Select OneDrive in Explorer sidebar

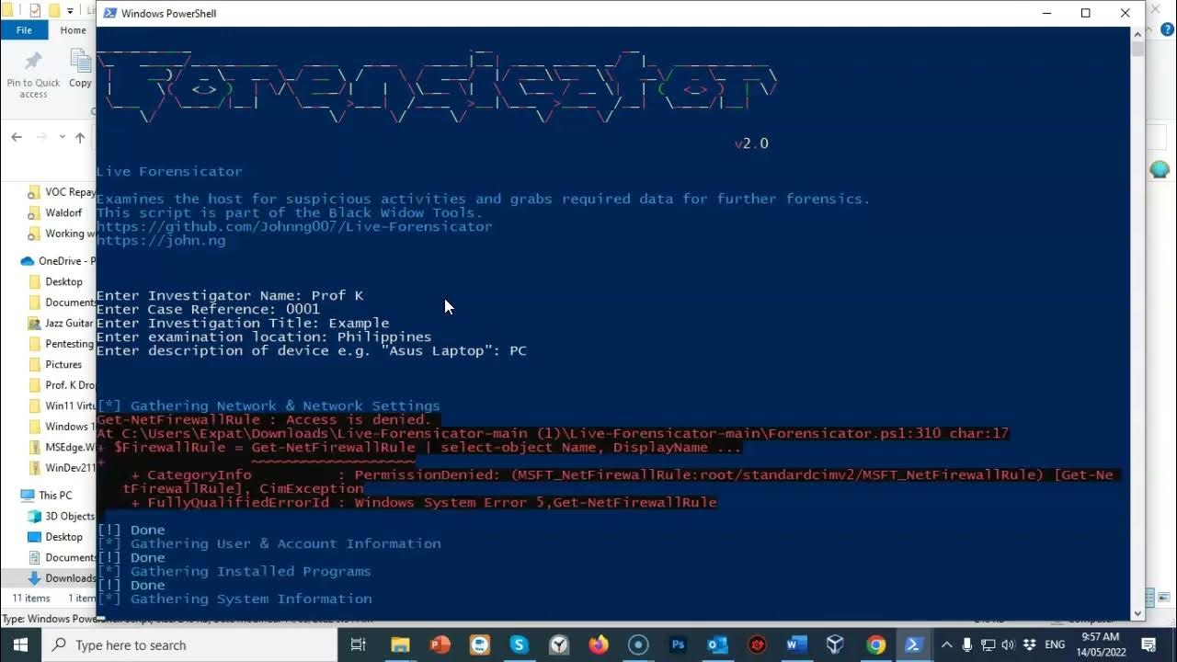point(60,261)
